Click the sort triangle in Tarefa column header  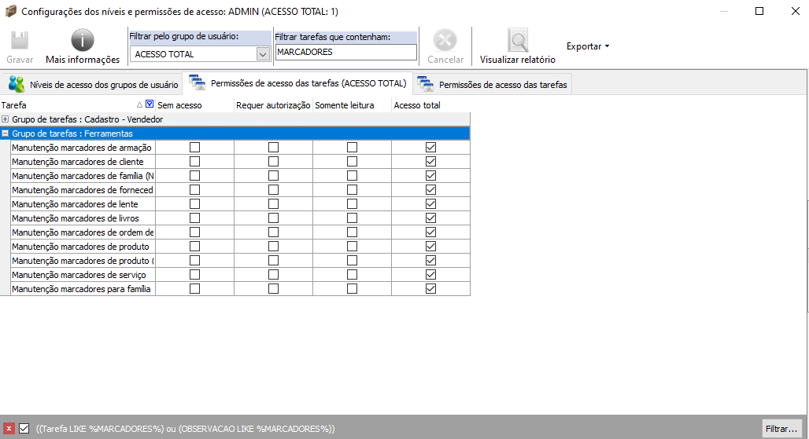point(140,104)
